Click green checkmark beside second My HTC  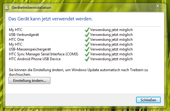87,44
